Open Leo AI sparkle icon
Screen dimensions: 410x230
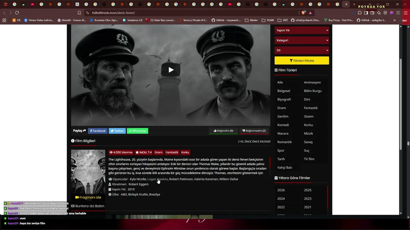[x=379, y=13]
